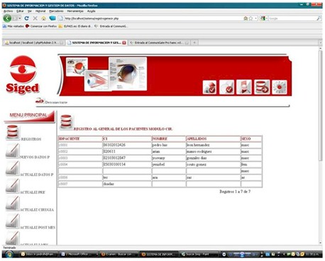
Task: Open the ELPAIS.es bookmark
Action: (76, 26)
